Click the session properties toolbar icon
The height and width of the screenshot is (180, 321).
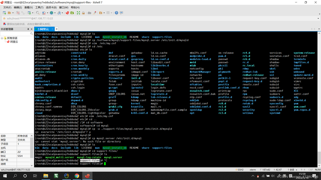[x=29, y=13]
